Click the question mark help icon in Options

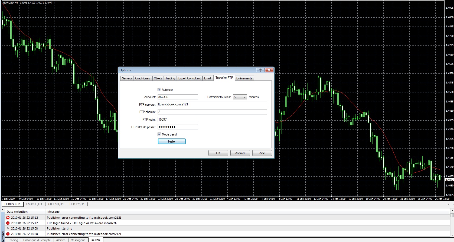pos(260,70)
